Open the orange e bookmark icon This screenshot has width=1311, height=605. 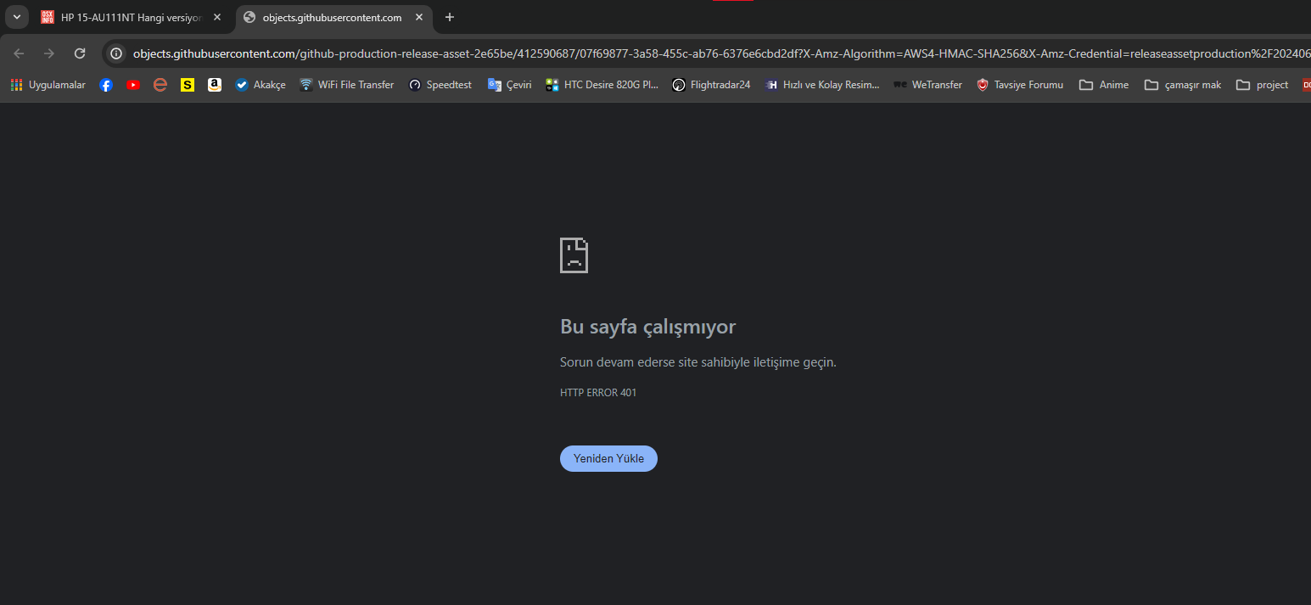pos(160,85)
